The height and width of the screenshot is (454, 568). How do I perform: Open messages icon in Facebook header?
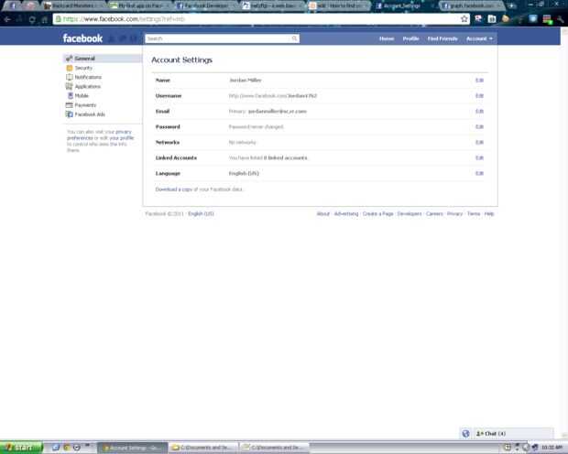(x=123, y=38)
